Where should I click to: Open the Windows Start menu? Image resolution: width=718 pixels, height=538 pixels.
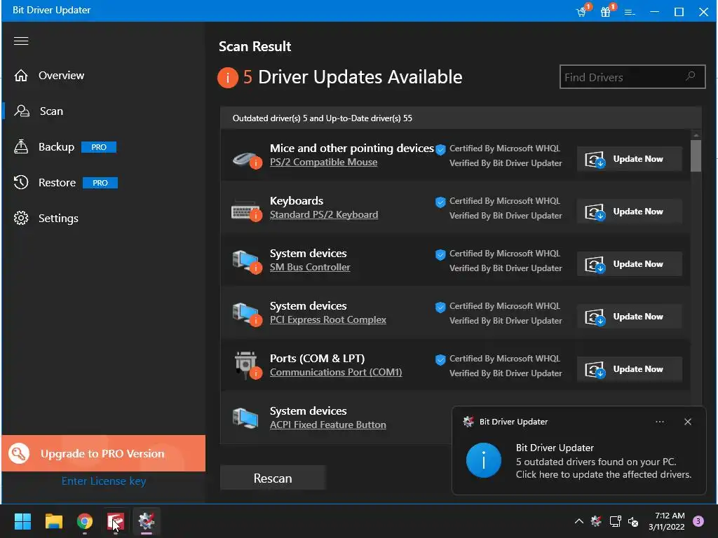[22, 521]
